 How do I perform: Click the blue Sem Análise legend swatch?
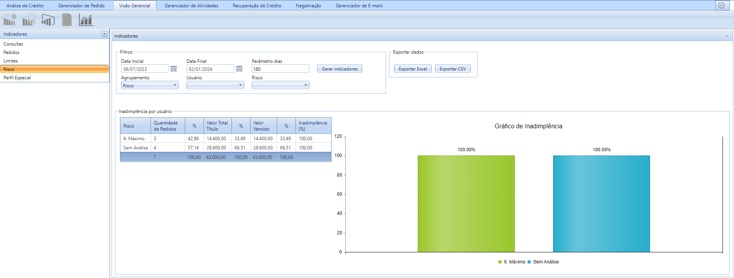[529, 262]
